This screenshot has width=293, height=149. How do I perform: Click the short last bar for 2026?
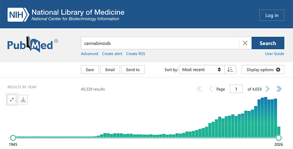[279, 132]
